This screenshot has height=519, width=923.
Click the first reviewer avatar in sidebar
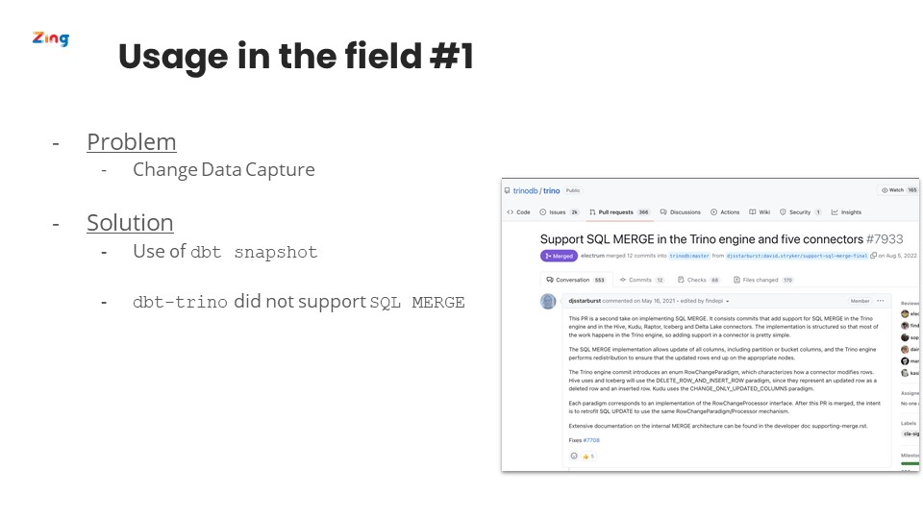[x=905, y=313]
